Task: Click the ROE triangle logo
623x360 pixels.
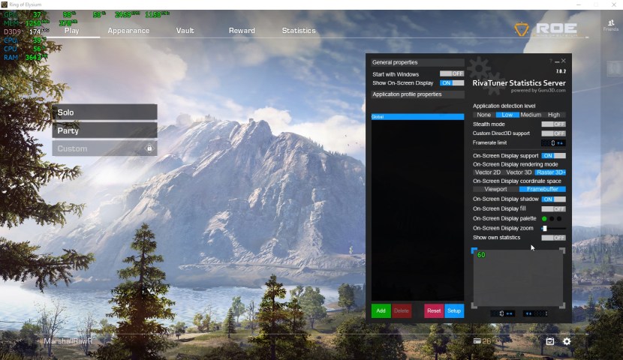Action: coord(522,30)
